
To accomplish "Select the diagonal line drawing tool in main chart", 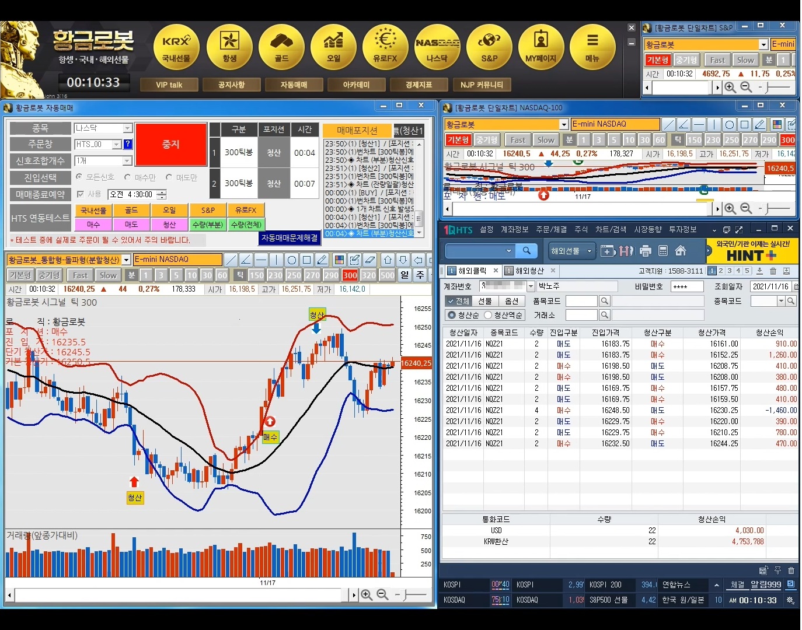I will 231,260.
